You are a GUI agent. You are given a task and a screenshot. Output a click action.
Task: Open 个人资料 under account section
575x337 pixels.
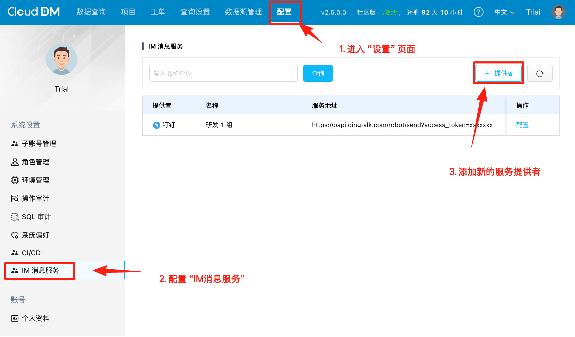pos(35,318)
